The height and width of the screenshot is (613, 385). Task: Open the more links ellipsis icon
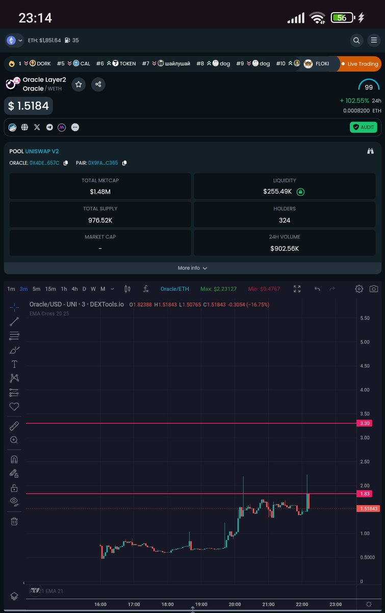[x=75, y=127]
